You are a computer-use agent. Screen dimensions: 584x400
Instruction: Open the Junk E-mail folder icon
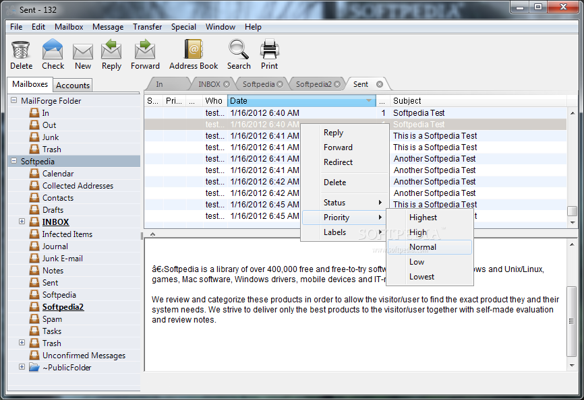click(x=34, y=259)
